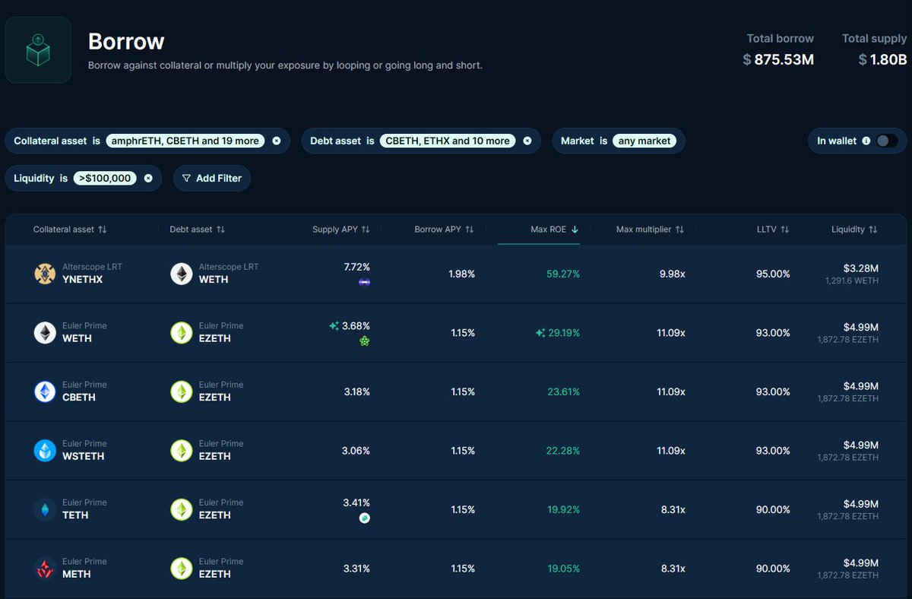Open the 'any market' filter value
912x599 pixels.
tap(644, 141)
